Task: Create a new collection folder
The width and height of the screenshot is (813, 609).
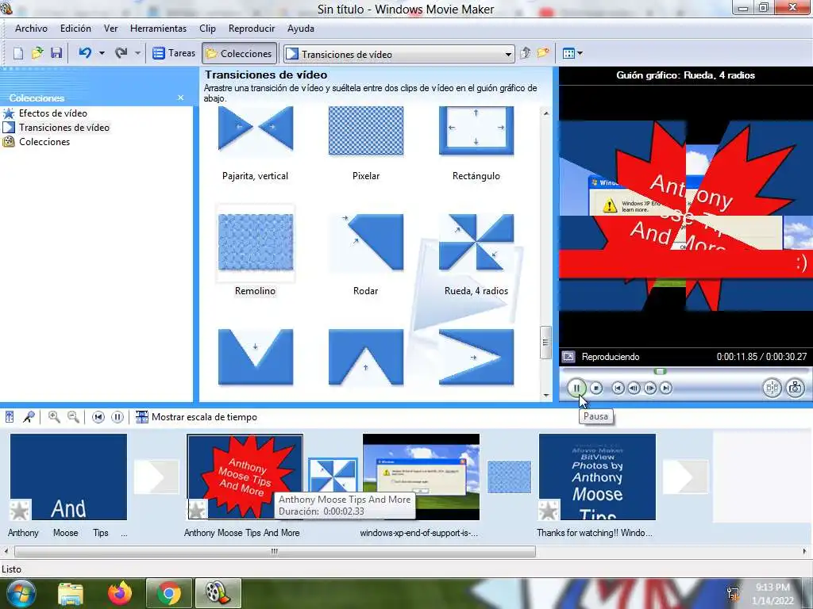Action: pyautogui.click(x=543, y=53)
